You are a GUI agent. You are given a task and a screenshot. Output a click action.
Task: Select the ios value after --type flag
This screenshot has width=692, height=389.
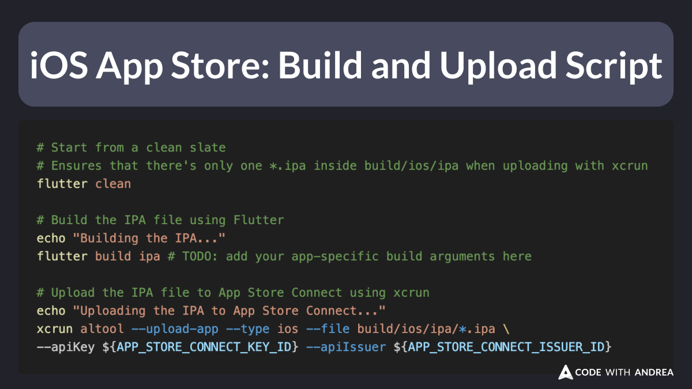click(288, 328)
